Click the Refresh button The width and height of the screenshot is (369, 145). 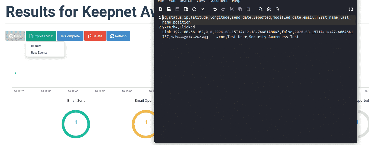tap(118, 36)
